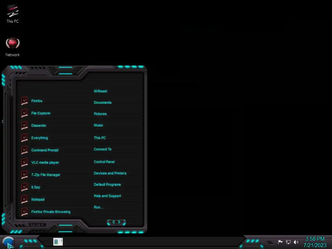
Task: Click the Notepad label
Action: (x=38, y=199)
